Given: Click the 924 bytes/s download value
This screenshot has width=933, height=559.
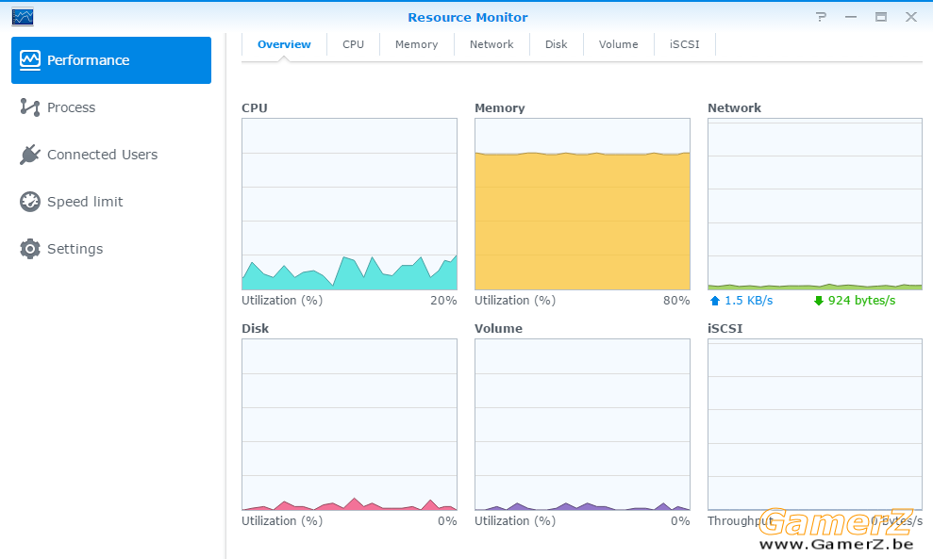Looking at the screenshot, I should 861,301.
